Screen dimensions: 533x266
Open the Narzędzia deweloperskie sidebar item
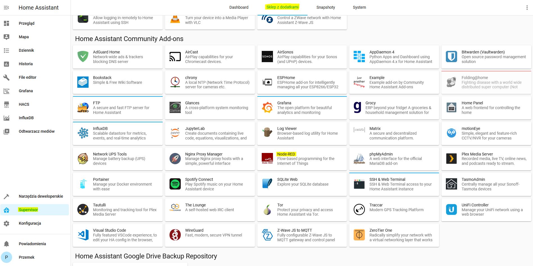tap(41, 196)
